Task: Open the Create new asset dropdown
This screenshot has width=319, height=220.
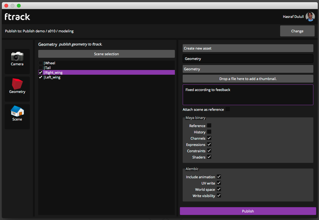Action: tap(248, 48)
